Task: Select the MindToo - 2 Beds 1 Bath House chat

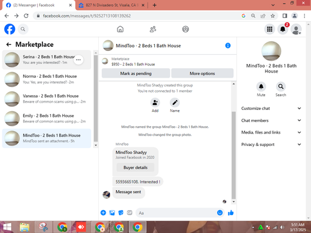Action: [x=47, y=138]
